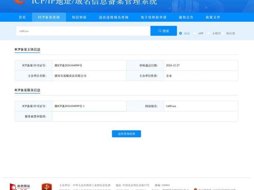Click the company name 漯河市蓝鲸食品有限公司
Screen dimensions: 254x190
pyautogui.click(x=70, y=76)
